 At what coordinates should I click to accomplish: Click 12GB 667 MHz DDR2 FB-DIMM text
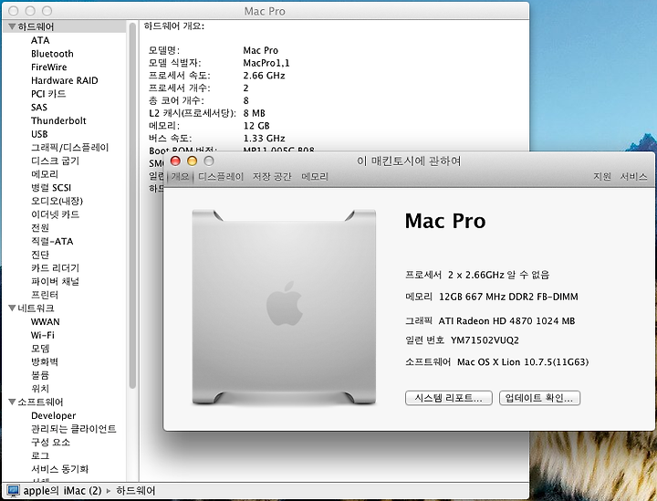(508, 297)
